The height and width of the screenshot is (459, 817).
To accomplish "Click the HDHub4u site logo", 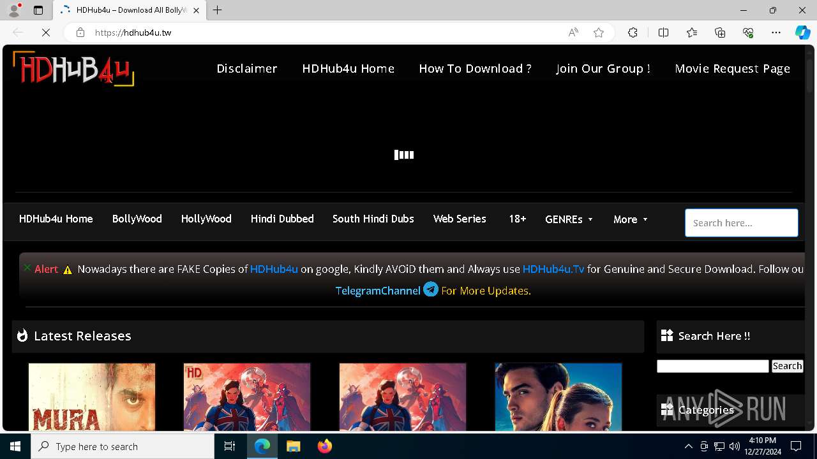I will coord(73,68).
